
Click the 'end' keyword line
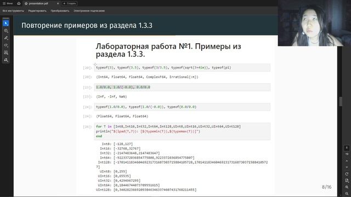pos(99,136)
